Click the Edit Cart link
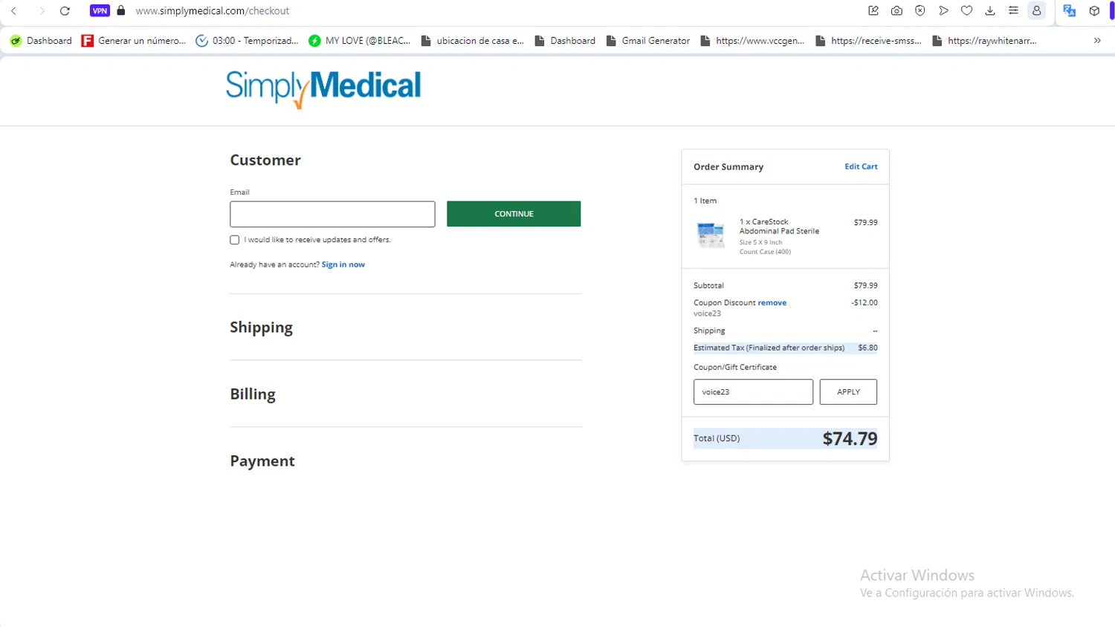Image resolution: width=1115 pixels, height=627 pixels. (x=861, y=166)
